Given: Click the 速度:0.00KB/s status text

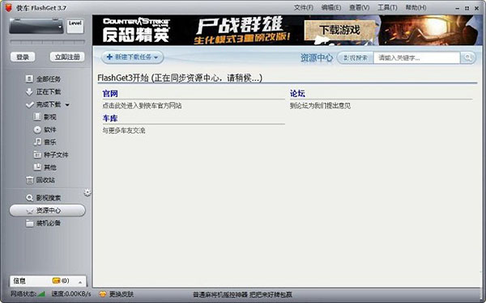Looking at the screenshot, I should pyautogui.click(x=71, y=294).
